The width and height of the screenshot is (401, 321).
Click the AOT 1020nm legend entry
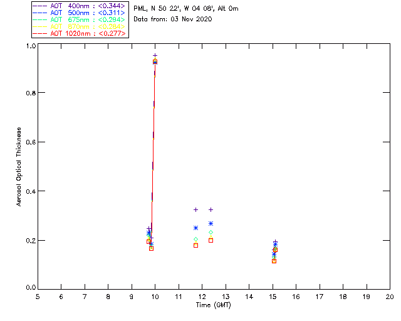click(x=80, y=33)
